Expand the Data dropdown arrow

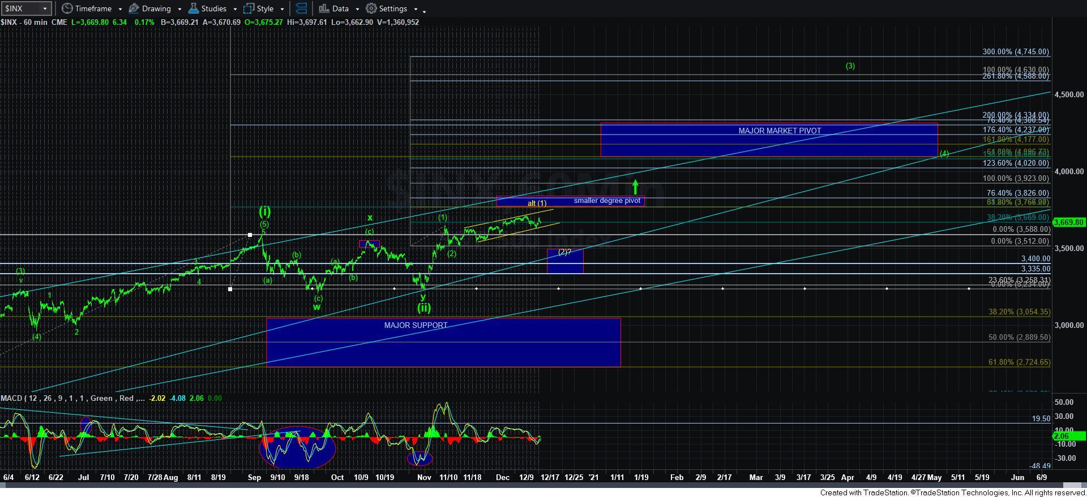[357, 9]
